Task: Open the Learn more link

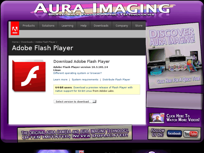Action: [60, 79]
